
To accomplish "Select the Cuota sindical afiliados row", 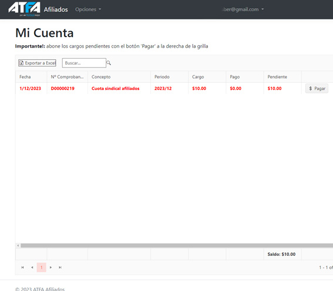I will (x=174, y=88).
